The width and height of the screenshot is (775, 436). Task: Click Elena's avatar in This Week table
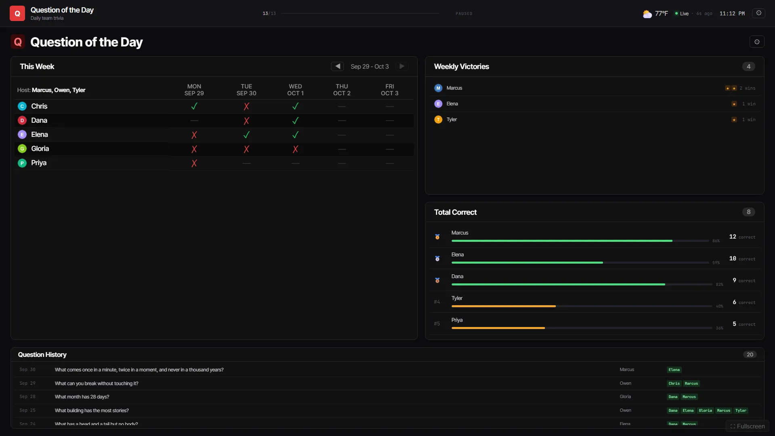22,134
